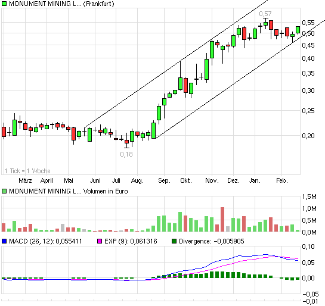Click the price axis value '0,30'
Viewport: 325px width, 306px height.
(x=308, y=90)
